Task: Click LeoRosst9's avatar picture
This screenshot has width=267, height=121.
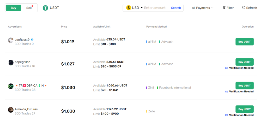Action: tap(11, 40)
